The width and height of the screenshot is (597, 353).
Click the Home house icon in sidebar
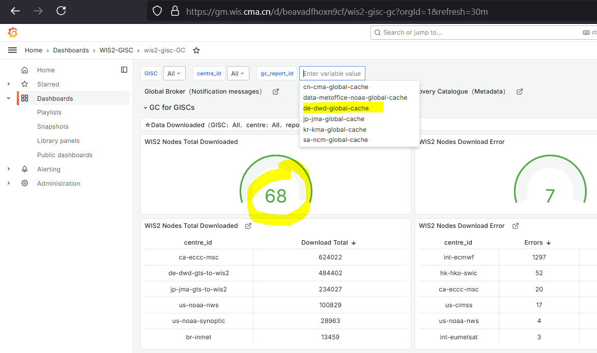coord(25,70)
